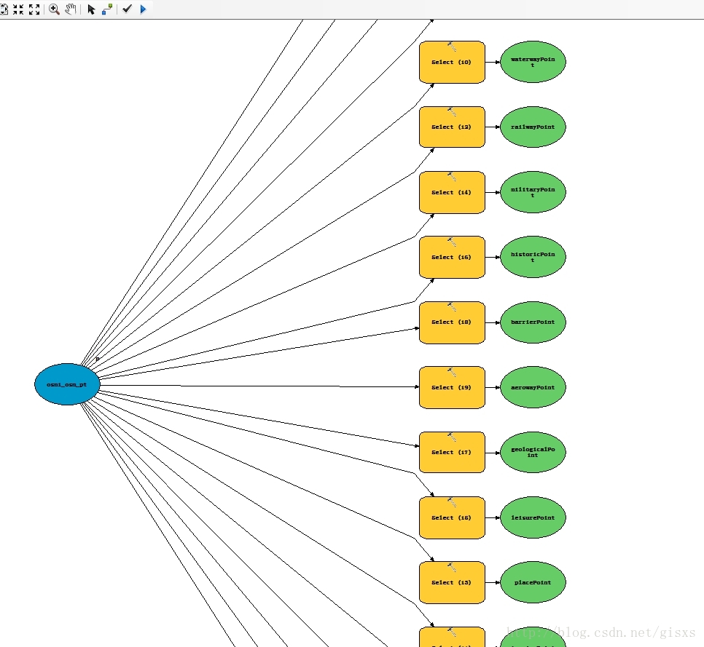Click the hammer icon on Select (14)

(x=452, y=177)
